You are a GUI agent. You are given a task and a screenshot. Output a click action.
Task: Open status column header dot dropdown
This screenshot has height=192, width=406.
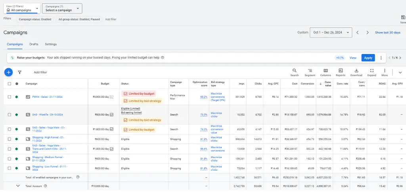pyautogui.click(x=17, y=84)
